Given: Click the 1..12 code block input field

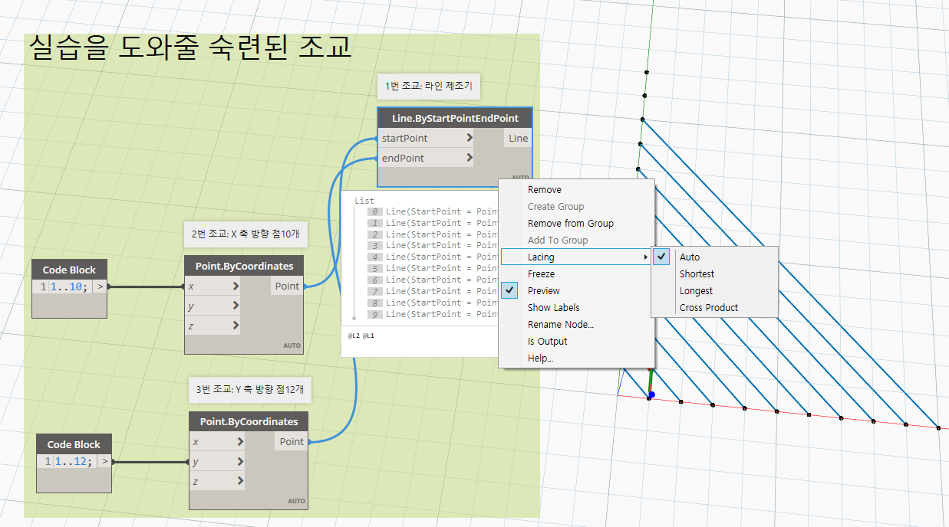Looking at the screenshot, I should coord(74,461).
